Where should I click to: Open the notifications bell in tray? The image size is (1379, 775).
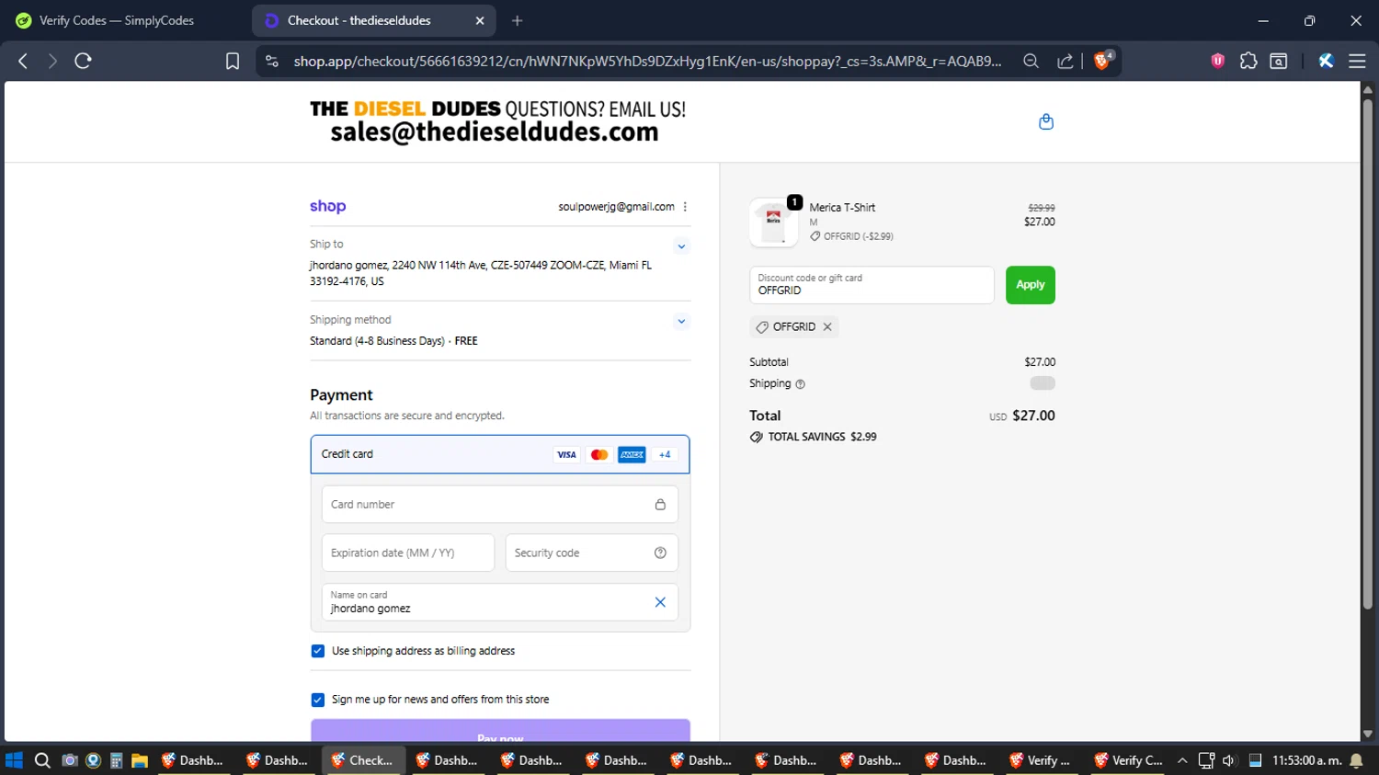(1356, 760)
